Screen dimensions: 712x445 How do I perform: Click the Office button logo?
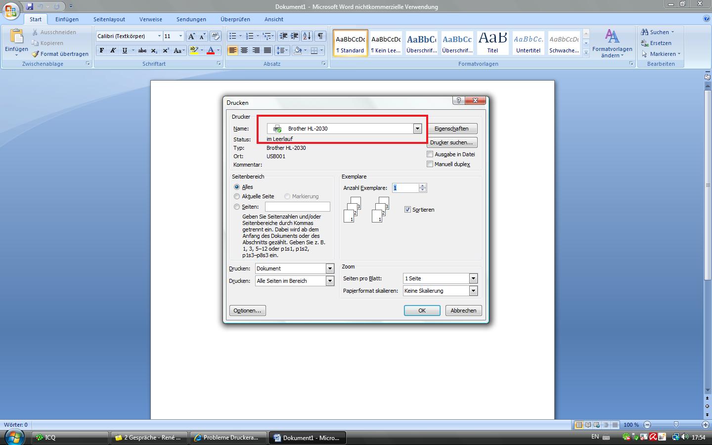[11, 10]
